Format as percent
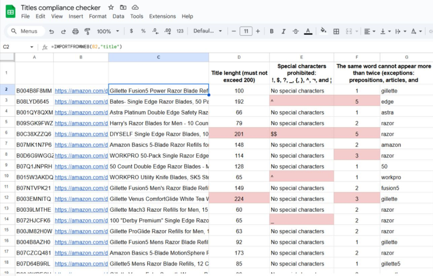 tap(143, 31)
